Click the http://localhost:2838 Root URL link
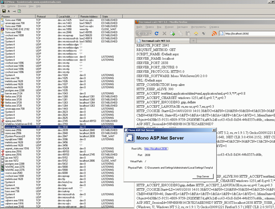275x209 pixels. (156, 149)
